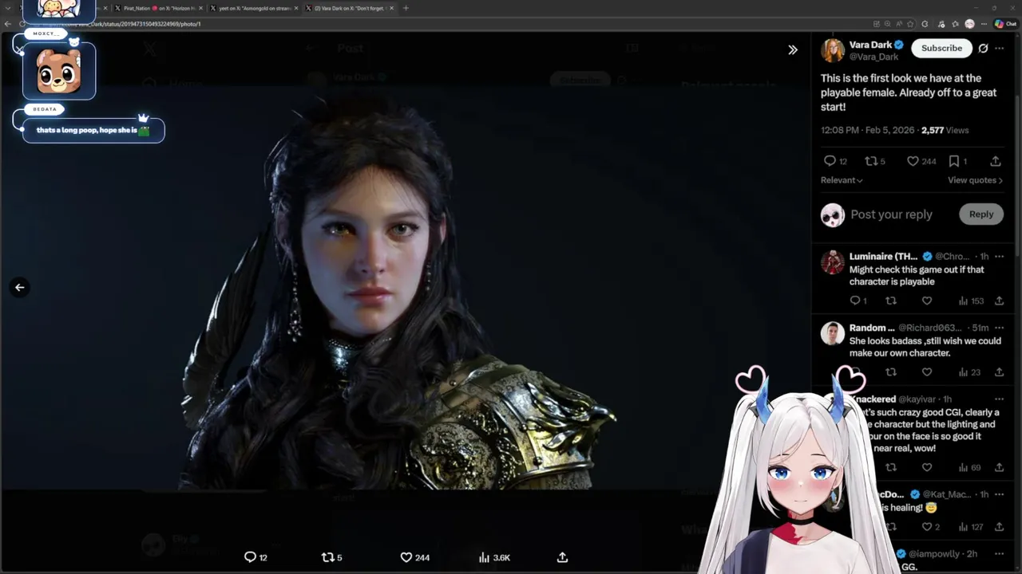Open more menu on Random's comment
1022x574 pixels.
pyautogui.click(x=999, y=328)
